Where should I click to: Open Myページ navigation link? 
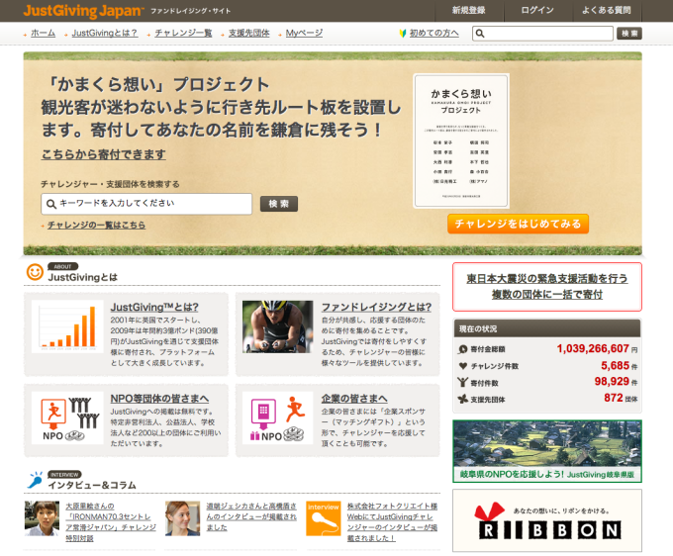(x=304, y=33)
